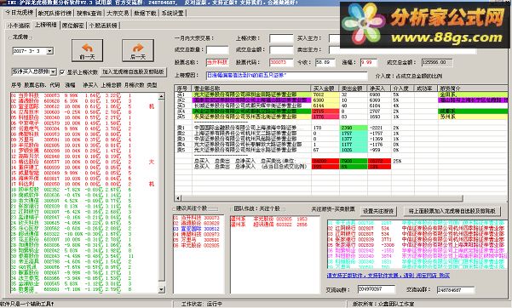Select the 个股活跃榜 sub-tab
512x308 pixels.
[x=104, y=26]
